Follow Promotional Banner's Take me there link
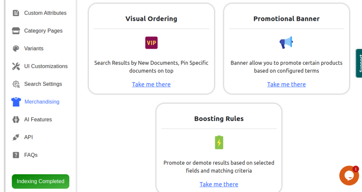The height and width of the screenshot is (192, 362). coord(286,84)
